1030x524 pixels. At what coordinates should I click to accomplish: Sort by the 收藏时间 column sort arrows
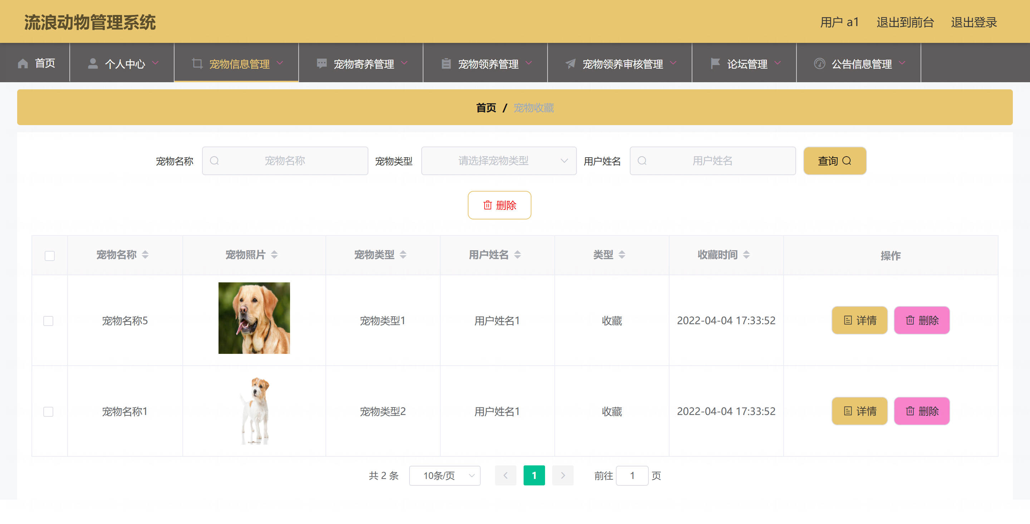coord(746,254)
